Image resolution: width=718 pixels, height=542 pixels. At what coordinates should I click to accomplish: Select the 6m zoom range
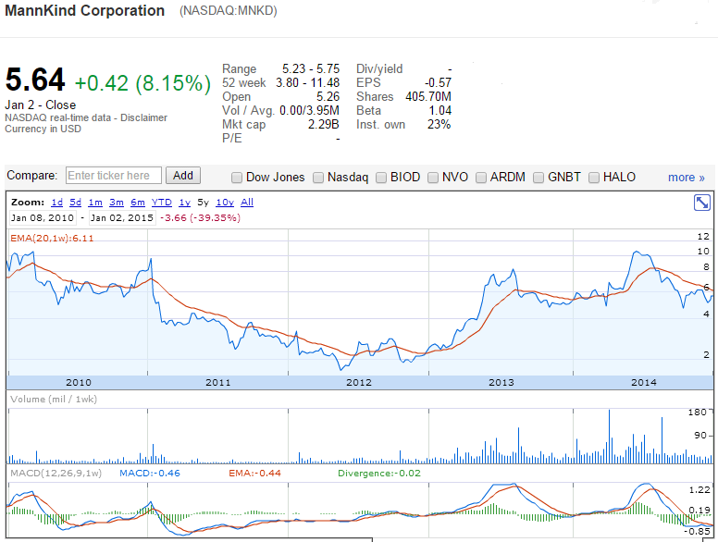(137, 203)
